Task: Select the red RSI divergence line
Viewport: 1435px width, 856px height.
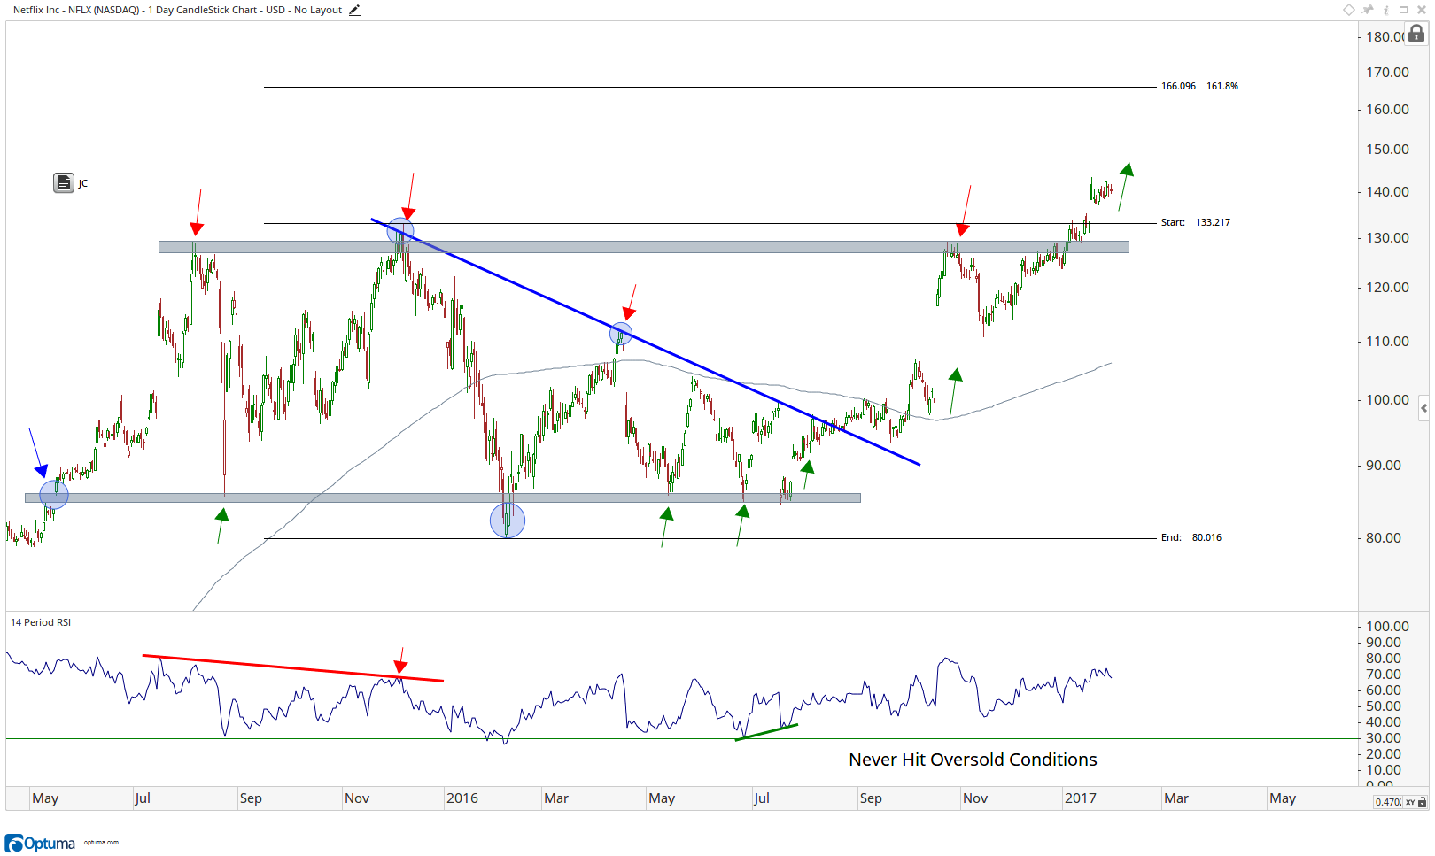Action: (x=292, y=667)
